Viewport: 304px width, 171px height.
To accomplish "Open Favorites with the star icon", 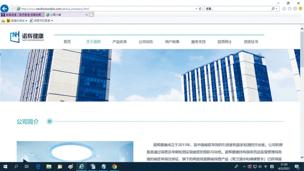I will [290, 8].
